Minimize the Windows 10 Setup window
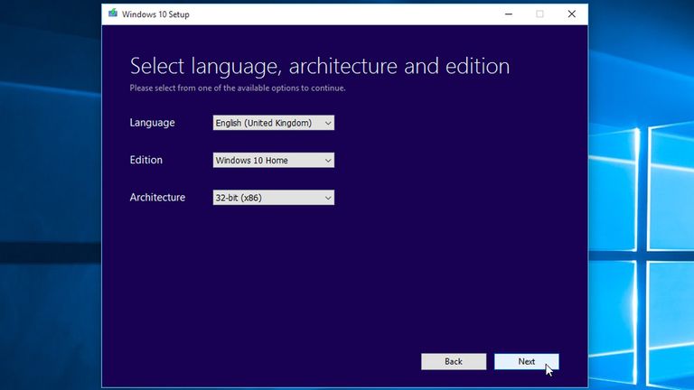Screen dimensions: 694x390 coord(509,14)
